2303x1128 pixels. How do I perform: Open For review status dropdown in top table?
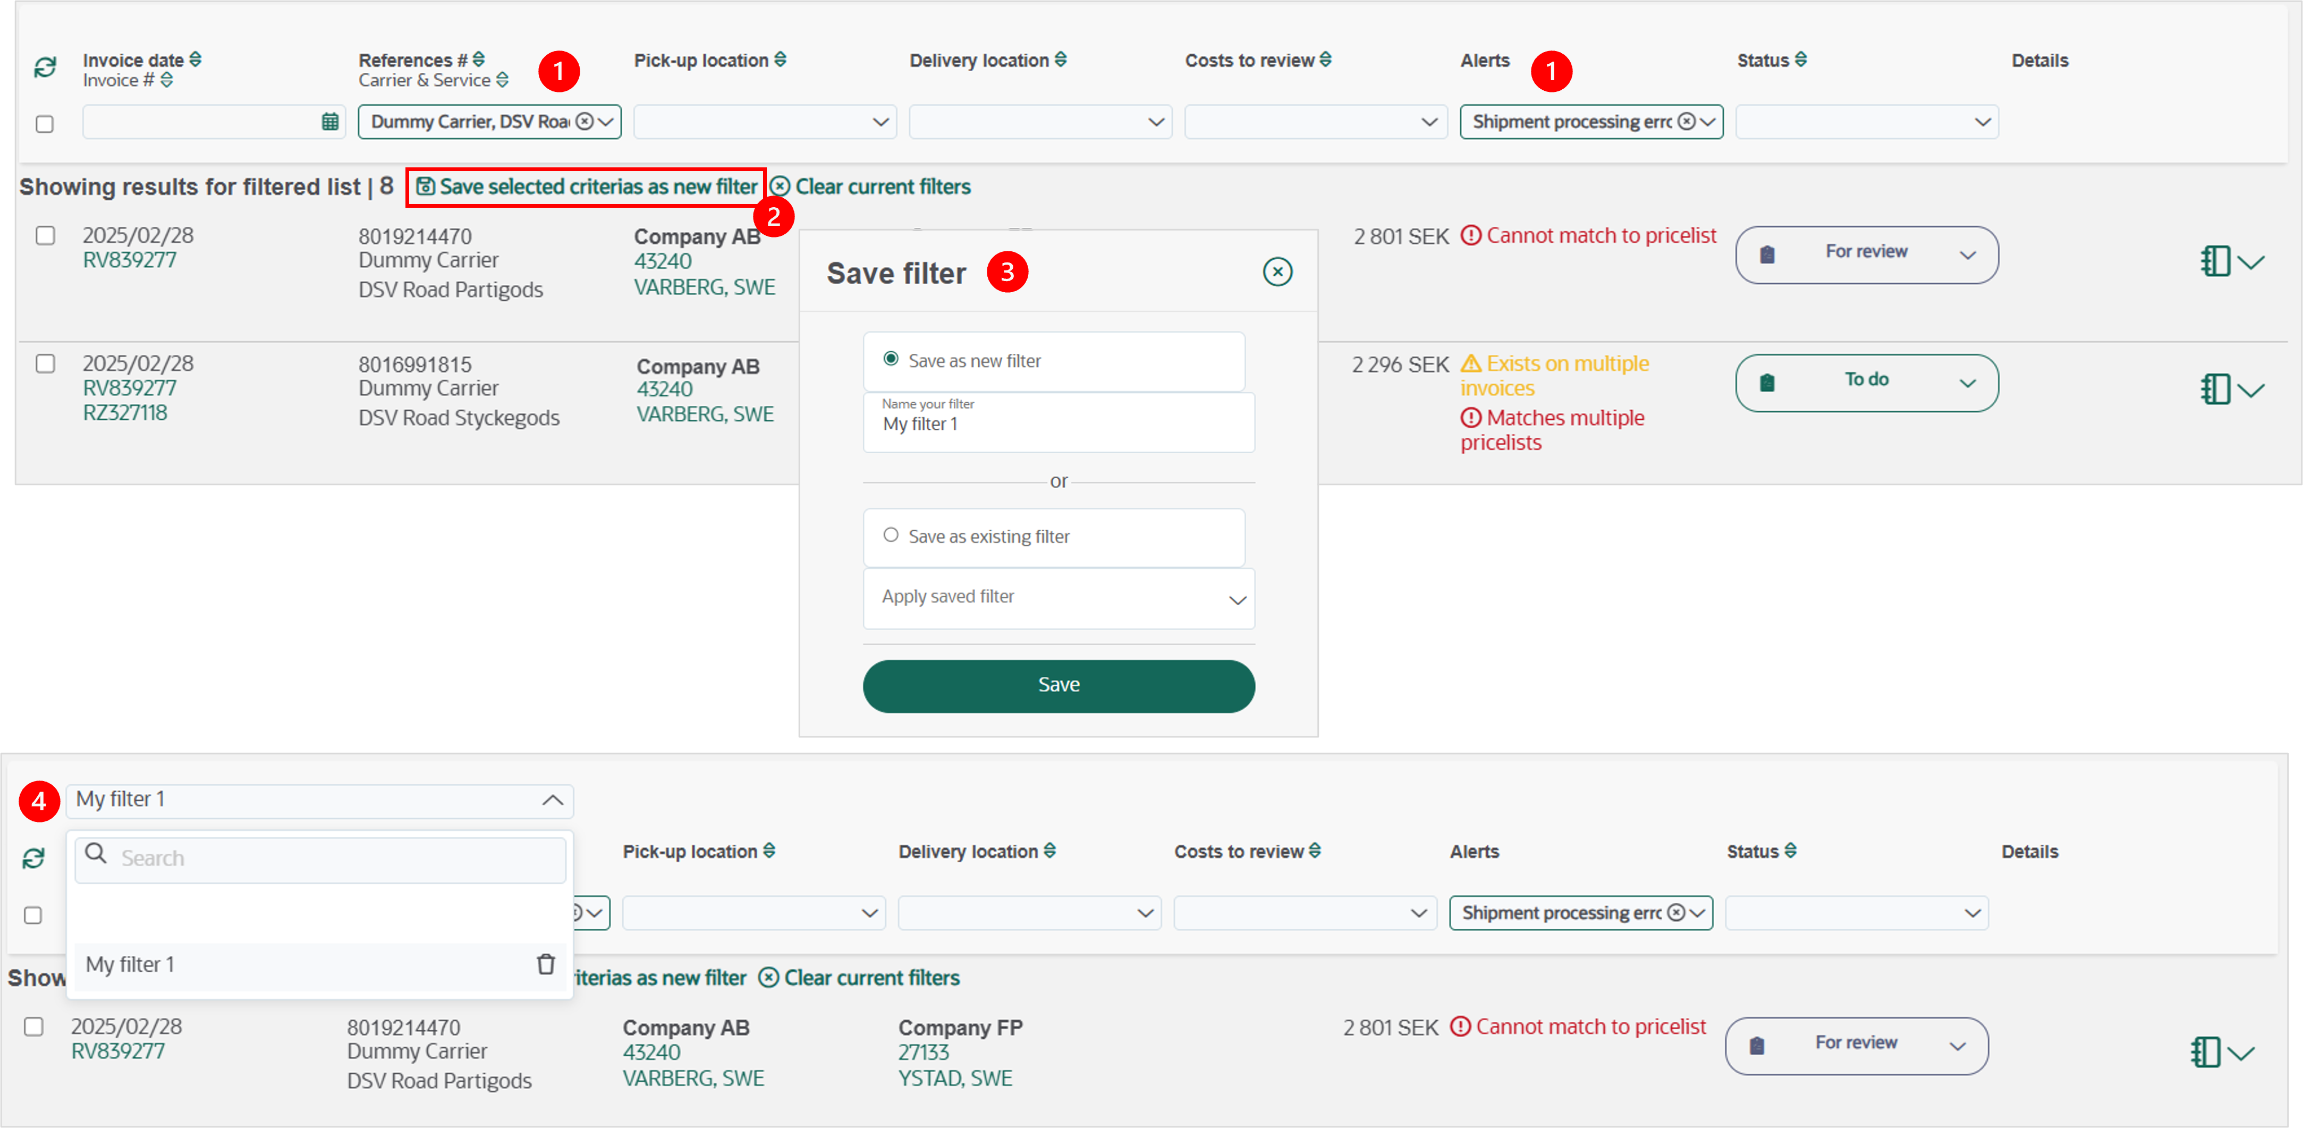pyautogui.click(x=1868, y=255)
